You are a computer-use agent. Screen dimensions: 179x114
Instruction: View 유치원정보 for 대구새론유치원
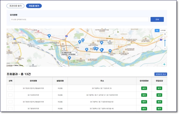144,95
